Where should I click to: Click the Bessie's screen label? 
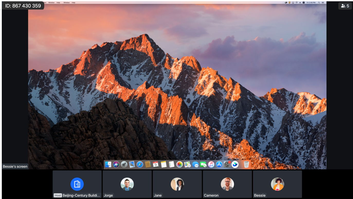pos(15,167)
